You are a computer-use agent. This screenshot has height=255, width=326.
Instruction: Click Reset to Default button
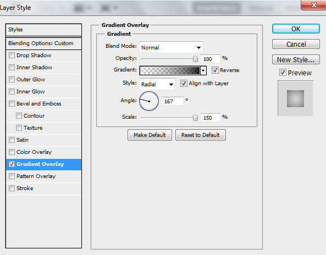[201, 135]
